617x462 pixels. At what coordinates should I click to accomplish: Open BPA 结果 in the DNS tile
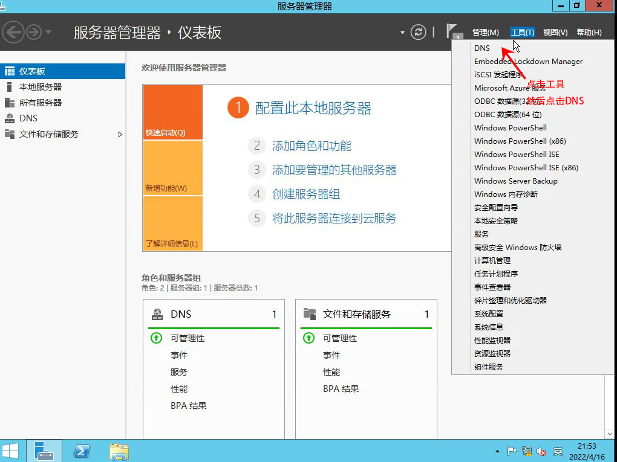[x=189, y=406]
